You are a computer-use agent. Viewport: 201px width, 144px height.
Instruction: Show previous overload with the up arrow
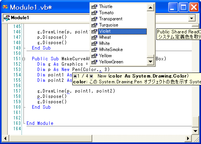pos(75,76)
